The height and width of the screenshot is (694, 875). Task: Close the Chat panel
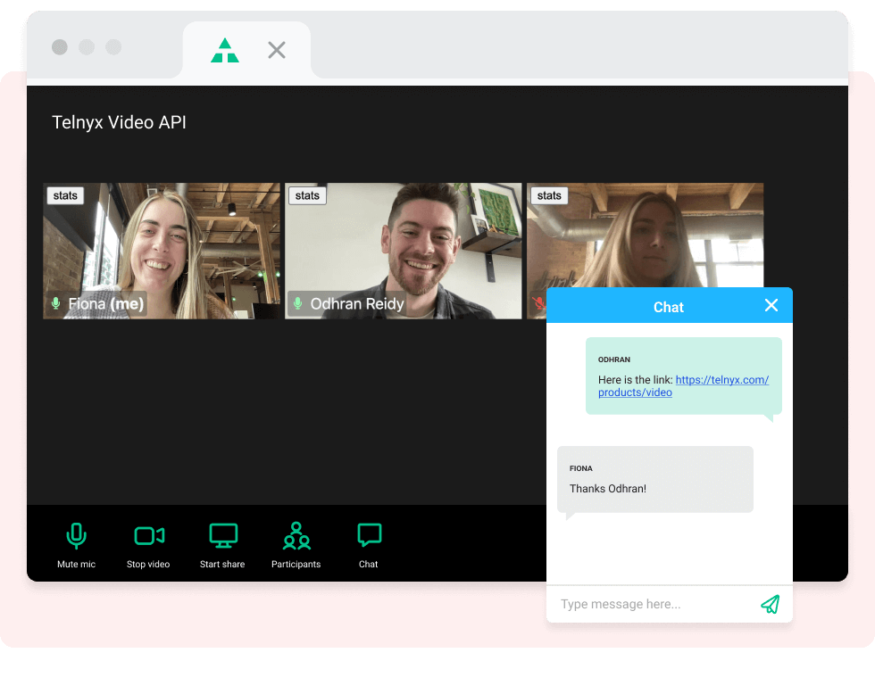coord(771,305)
